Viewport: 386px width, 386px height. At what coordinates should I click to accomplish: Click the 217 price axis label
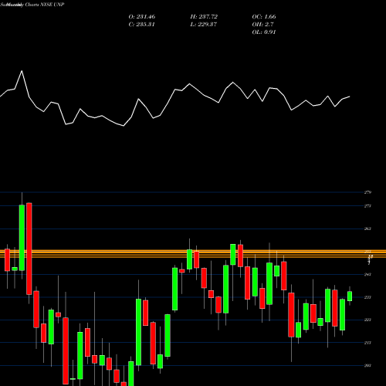367,343
